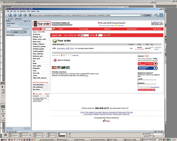The height and width of the screenshot is (141, 177).
Task: Open the stroke style dropdown in InDesign control bar
Action: click(66, 136)
